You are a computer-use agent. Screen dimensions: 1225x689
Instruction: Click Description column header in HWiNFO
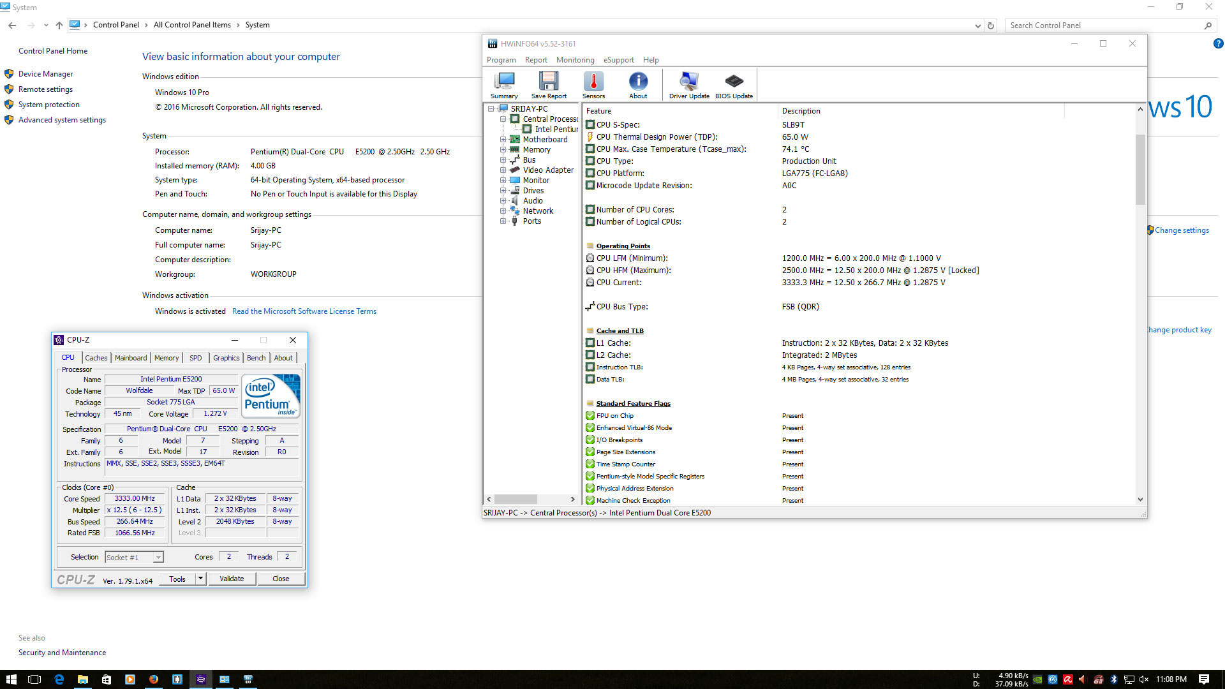tap(921, 111)
